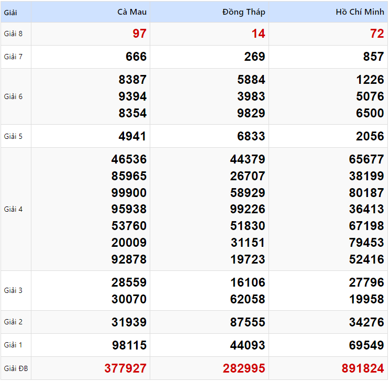390x382 pixels.
Task: Click Đồng Tháp Giải 5 number 6833
Action: pyautogui.click(x=251, y=136)
